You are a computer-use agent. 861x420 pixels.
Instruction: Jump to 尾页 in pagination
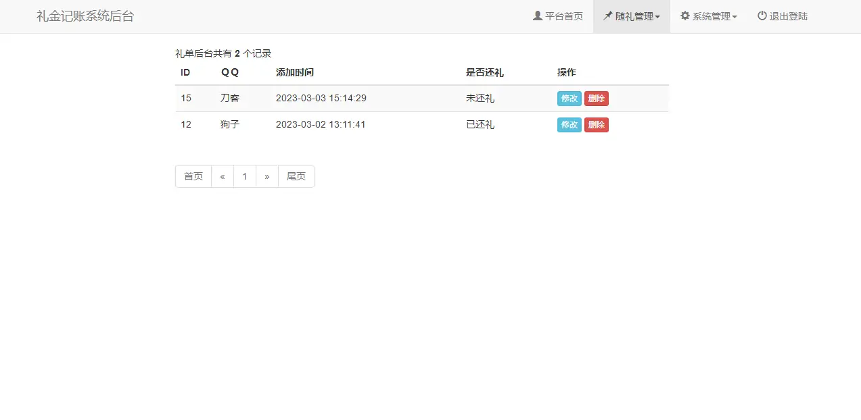click(x=296, y=176)
